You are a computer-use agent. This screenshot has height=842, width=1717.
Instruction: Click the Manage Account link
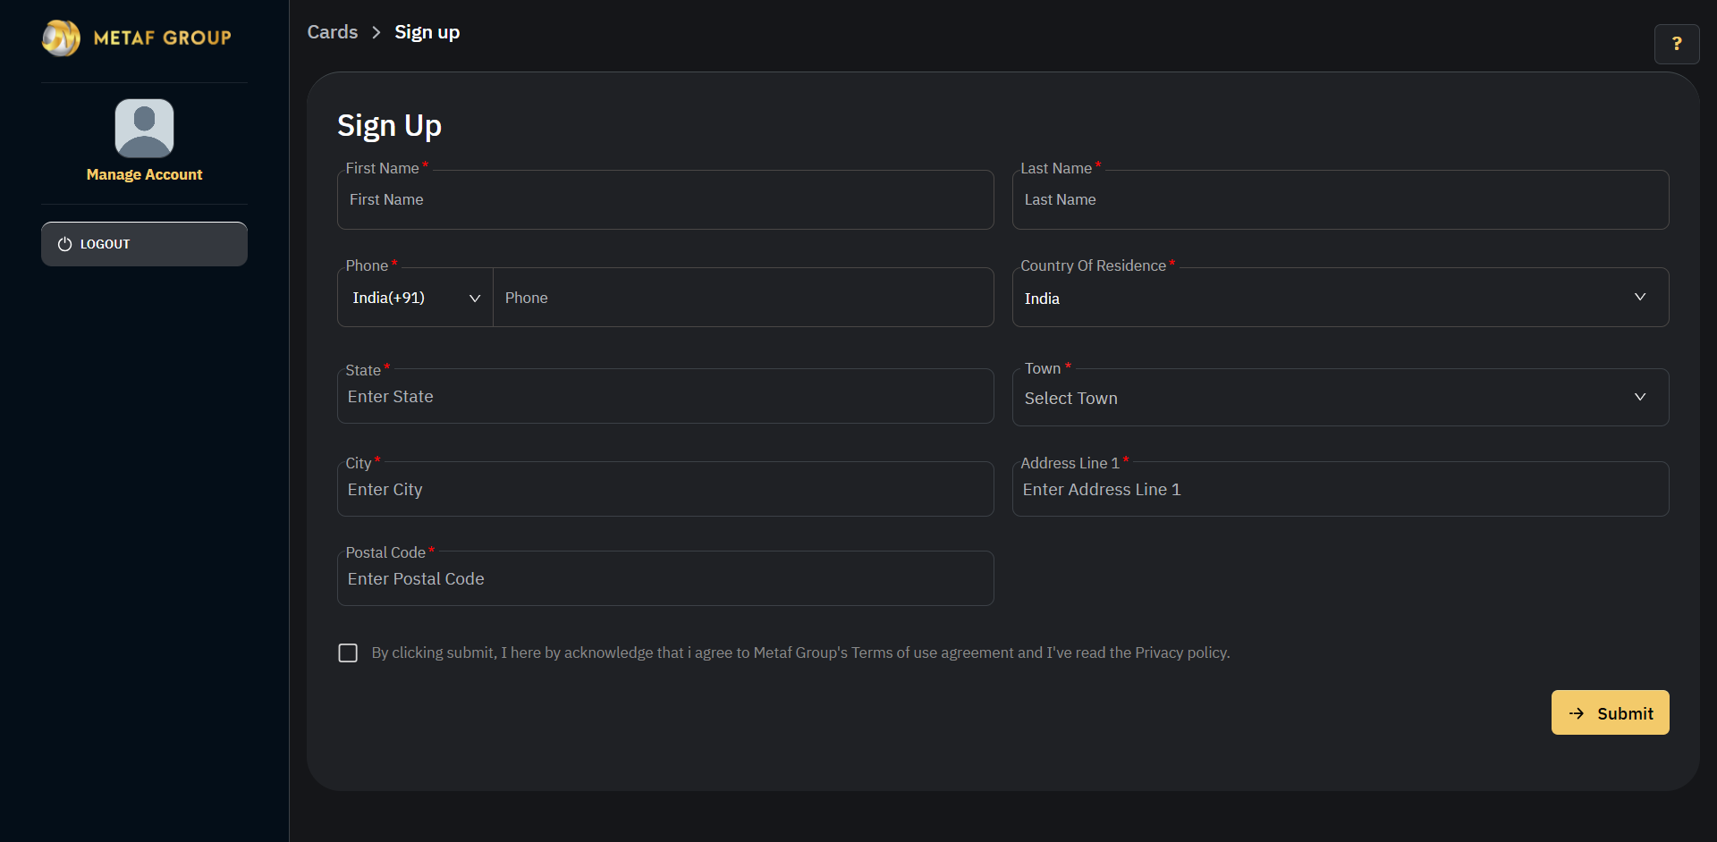click(144, 174)
